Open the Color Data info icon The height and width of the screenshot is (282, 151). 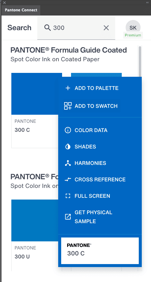pyautogui.click(x=68, y=130)
